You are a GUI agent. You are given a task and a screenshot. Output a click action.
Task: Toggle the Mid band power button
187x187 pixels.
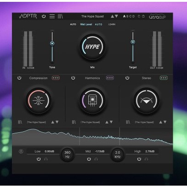click(89, 159)
